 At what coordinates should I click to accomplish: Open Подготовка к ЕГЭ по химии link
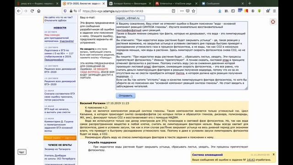pos(59,53)
